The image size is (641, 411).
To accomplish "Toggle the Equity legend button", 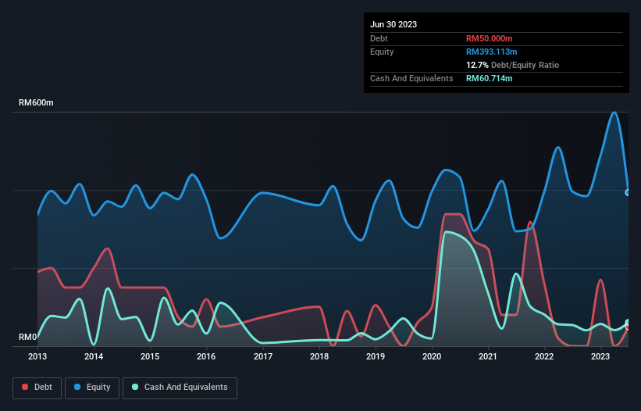I will coord(92,388).
